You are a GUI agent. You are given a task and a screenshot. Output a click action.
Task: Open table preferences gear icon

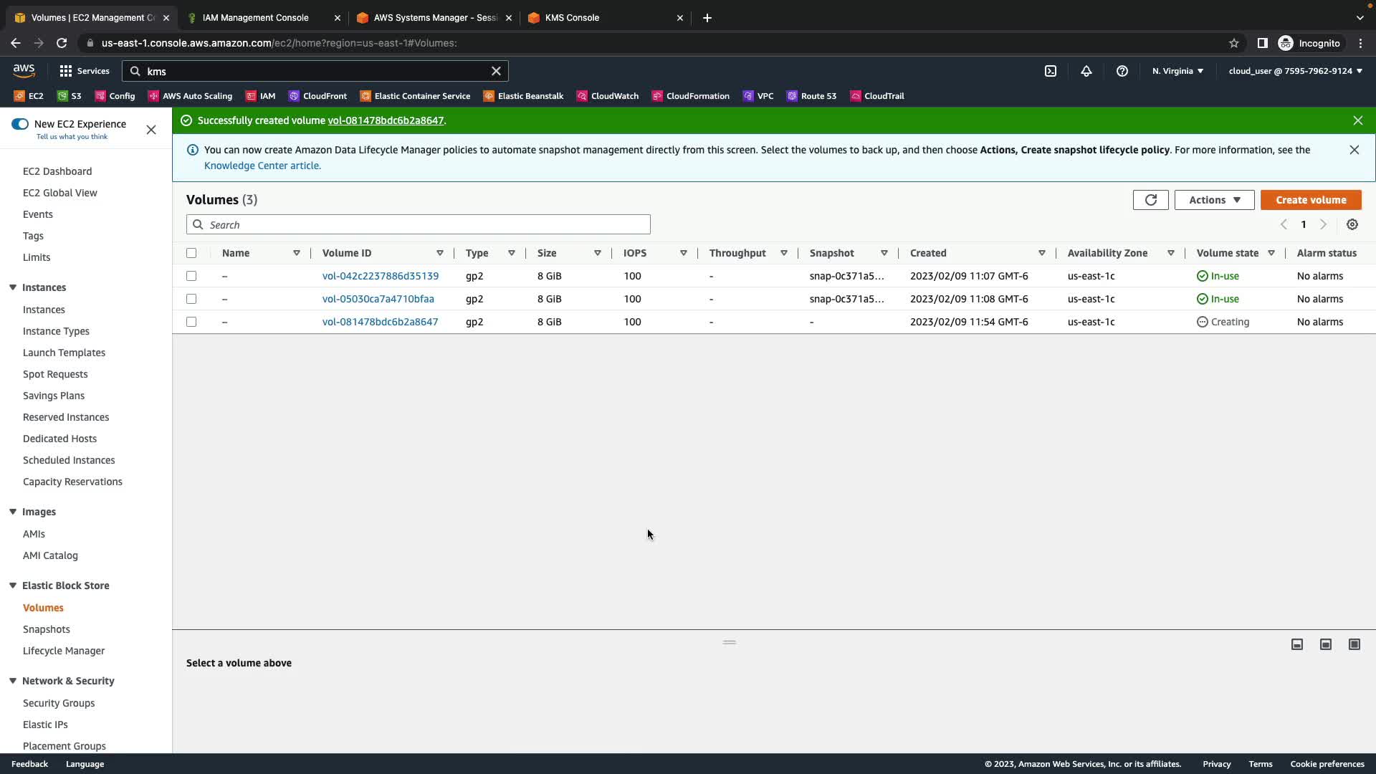tap(1352, 225)
